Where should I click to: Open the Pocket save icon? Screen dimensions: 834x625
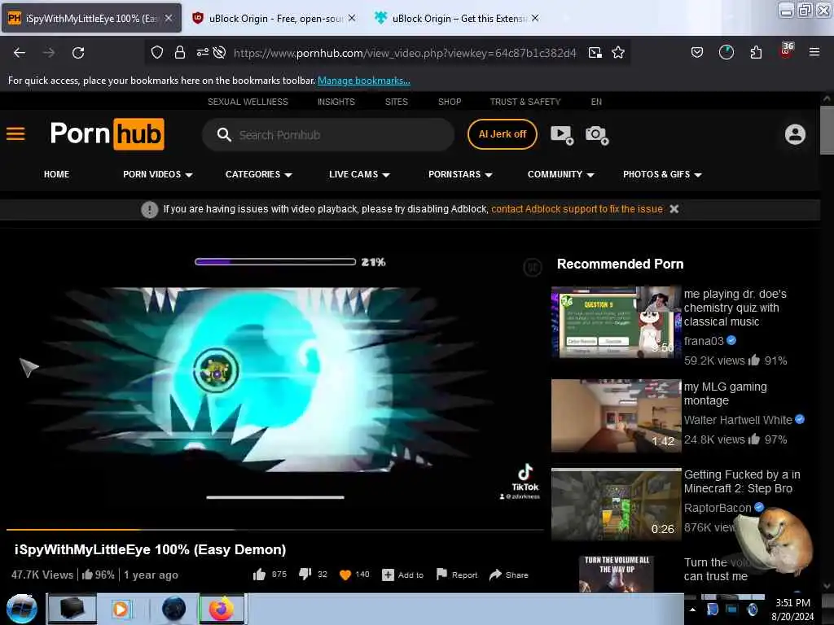(x=697, y=52)
